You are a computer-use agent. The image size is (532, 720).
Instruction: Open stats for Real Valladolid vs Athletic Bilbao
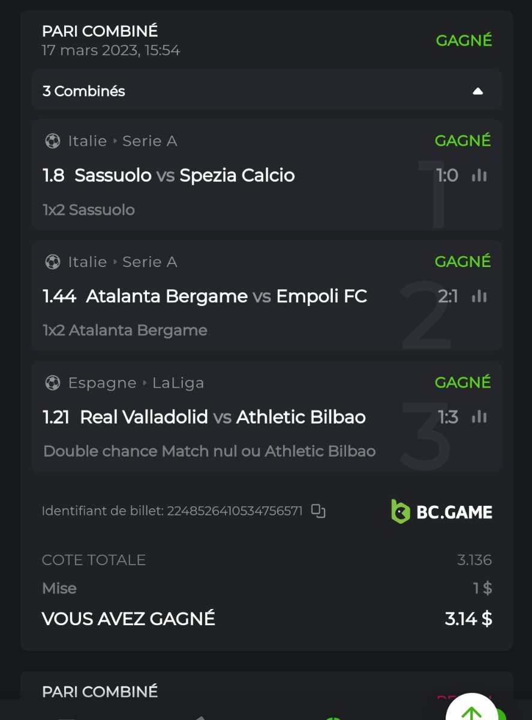[479, 417]
